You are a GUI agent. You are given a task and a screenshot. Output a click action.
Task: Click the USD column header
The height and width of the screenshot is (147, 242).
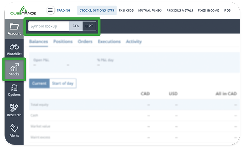point(173,94)
